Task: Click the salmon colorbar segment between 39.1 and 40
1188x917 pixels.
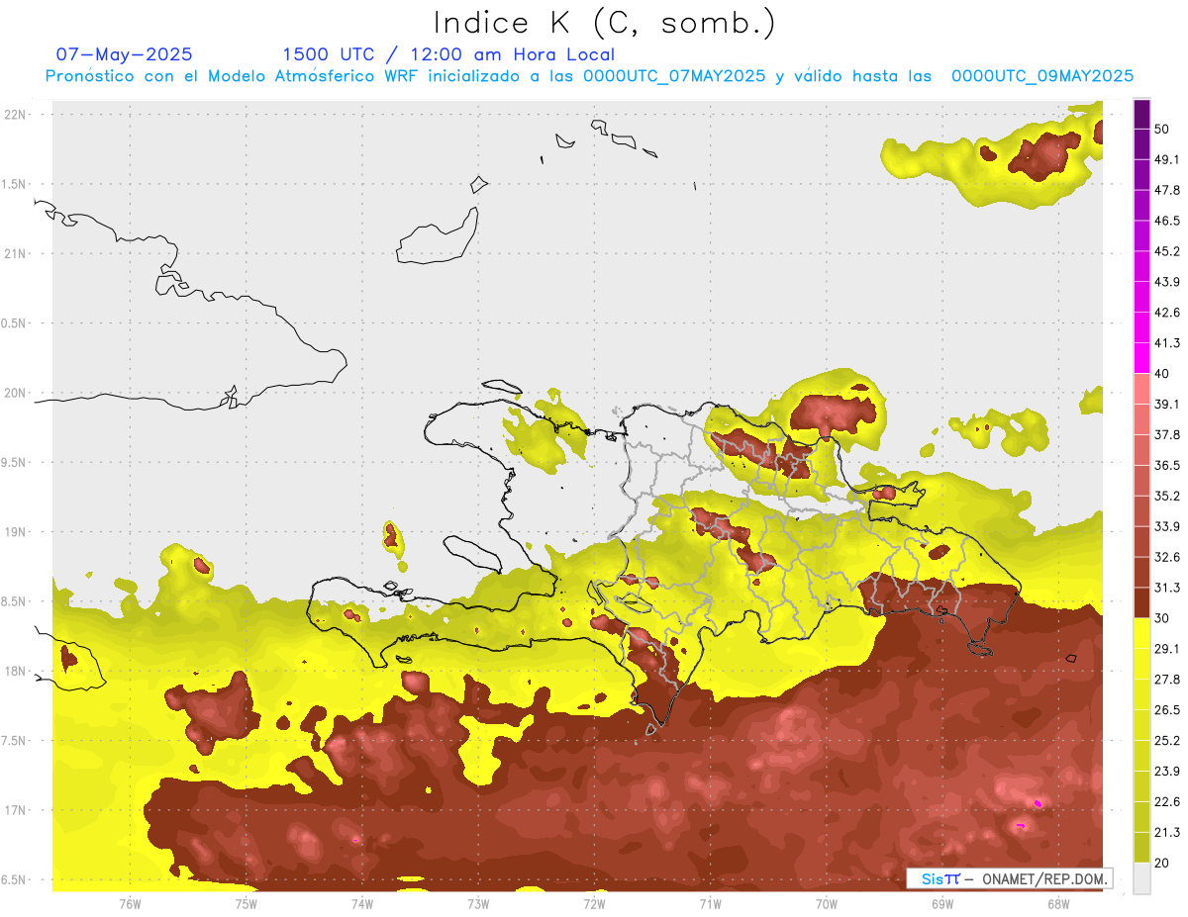Action: (x=1141, y=389)
